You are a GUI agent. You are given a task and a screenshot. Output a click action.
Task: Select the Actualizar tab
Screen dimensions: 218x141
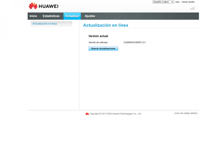point(72,16)
